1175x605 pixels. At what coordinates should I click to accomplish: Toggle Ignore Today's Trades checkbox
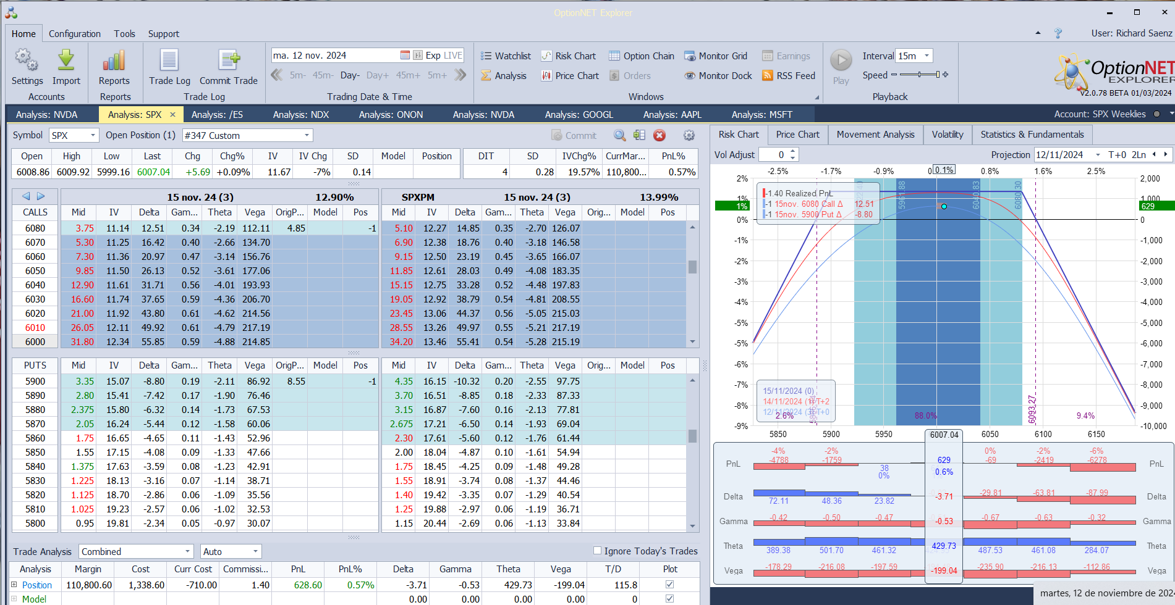597,551
